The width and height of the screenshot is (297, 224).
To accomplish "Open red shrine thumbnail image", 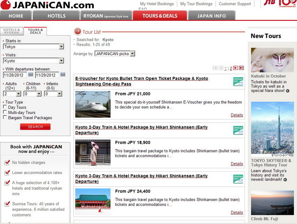I will [93, 202].
